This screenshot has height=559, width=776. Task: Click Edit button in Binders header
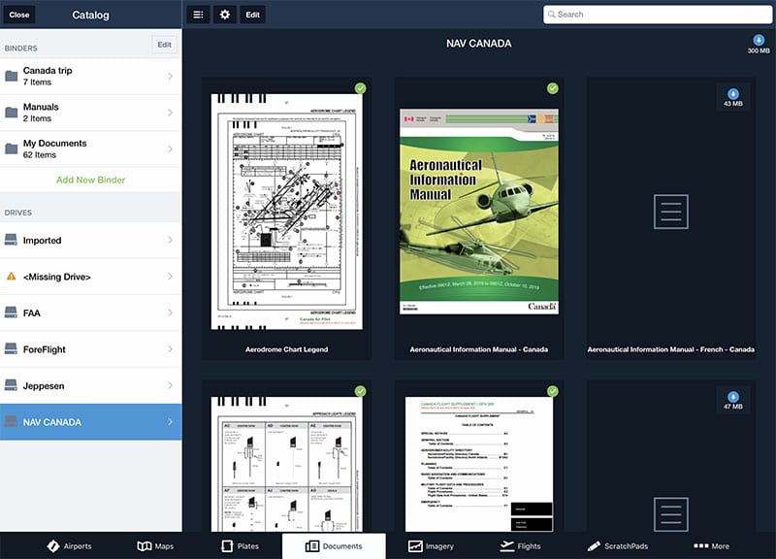pyautogui.click(x=164, y=45)
